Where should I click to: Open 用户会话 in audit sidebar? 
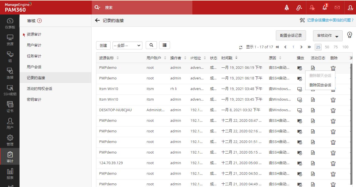(34, 67)
